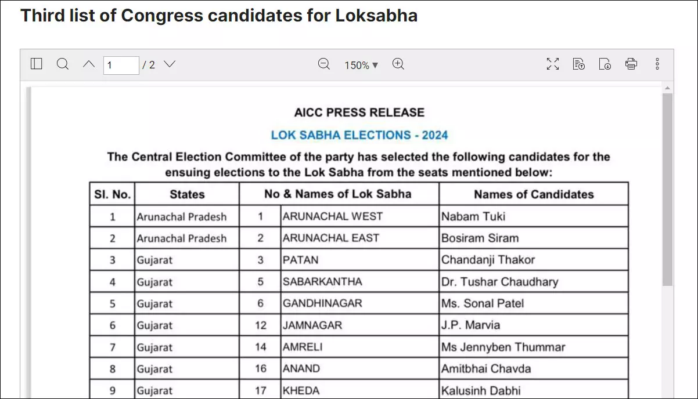Image resolution: width=698 pixels, height=399 pixels.
Task: Zoom in using the plus magnifier
Action: (398, 64)
